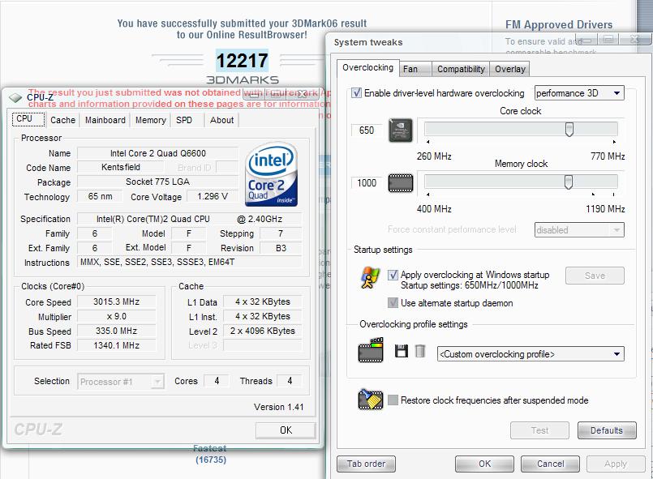Click the Startup settings: 650MHz/1000MHz text
Image resolution: width=653 pixels, height=479 pixels.
click(470, 285)
